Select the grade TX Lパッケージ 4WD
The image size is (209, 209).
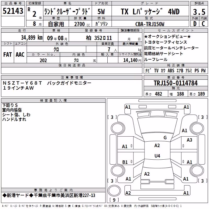tap(150, 11)
